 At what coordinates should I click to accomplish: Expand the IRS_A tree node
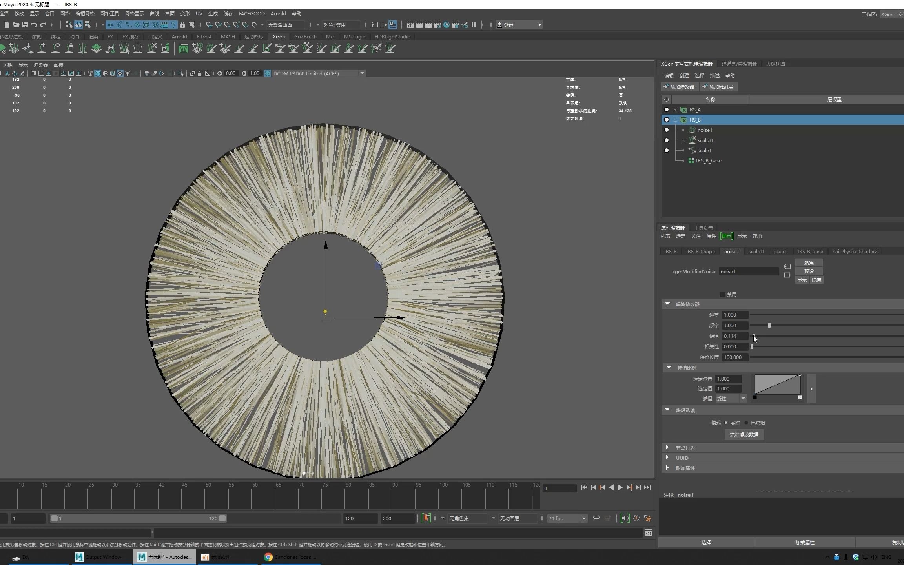point(675,109)
